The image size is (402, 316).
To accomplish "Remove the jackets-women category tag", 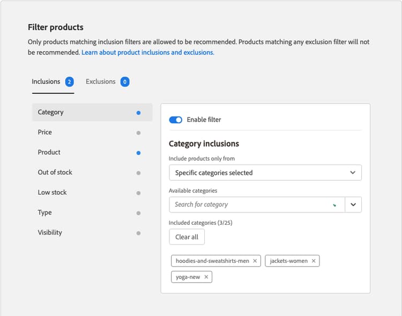I will 314,261.
